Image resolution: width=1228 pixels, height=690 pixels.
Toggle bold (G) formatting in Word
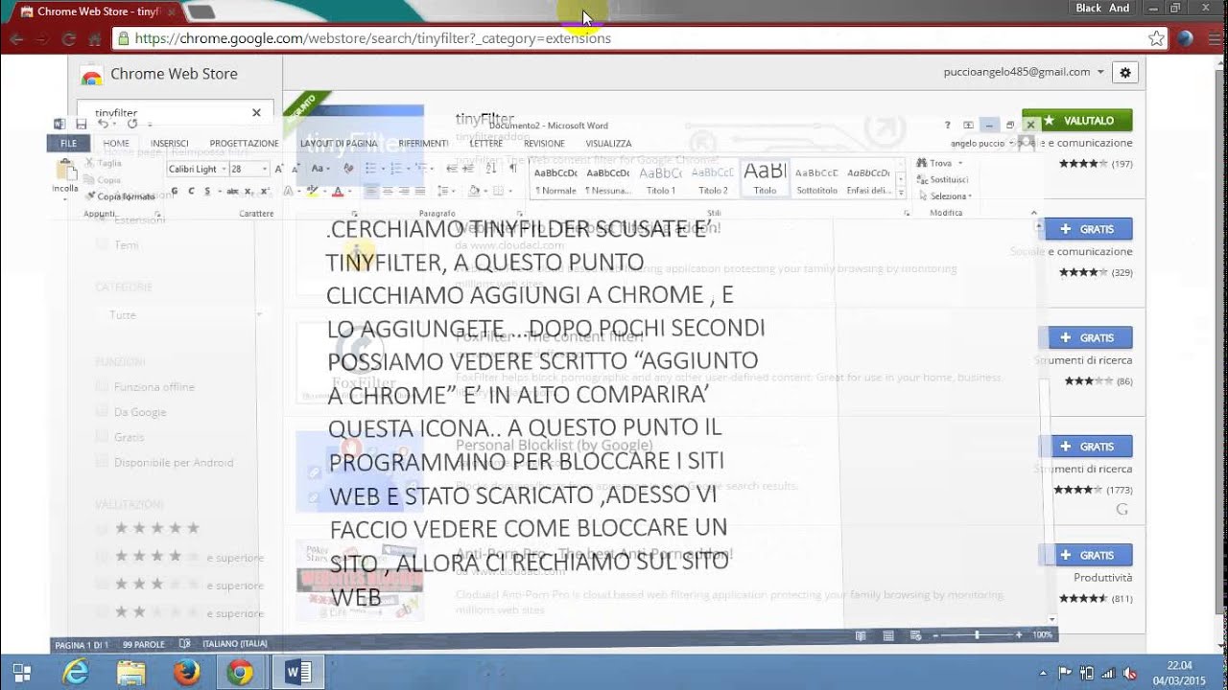tap(175, 192)
